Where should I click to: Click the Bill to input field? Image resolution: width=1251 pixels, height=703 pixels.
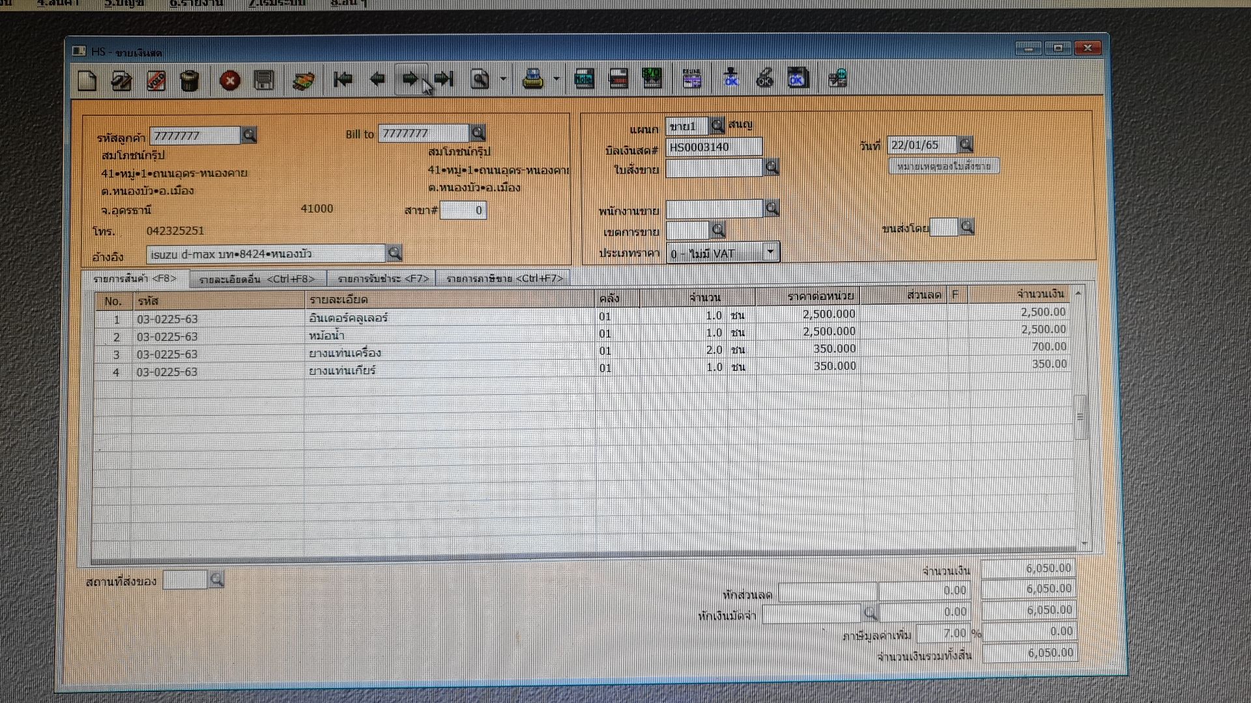[424, 133]
